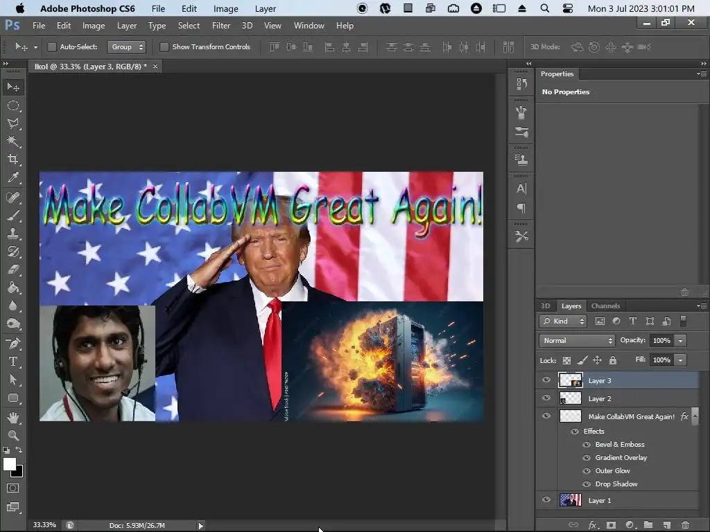Open the Filter menu
The height and width of the screenshot is (532, 710).
(x=221, y=26)
